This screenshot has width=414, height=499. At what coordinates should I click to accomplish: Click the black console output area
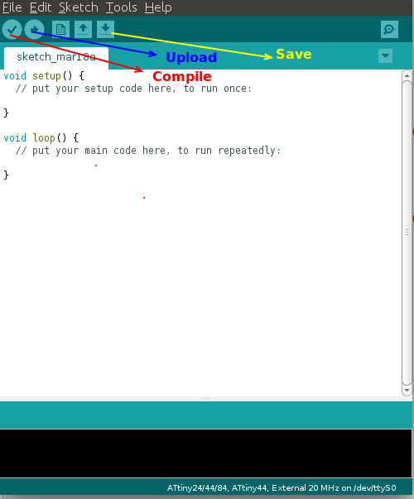(205, 453)
